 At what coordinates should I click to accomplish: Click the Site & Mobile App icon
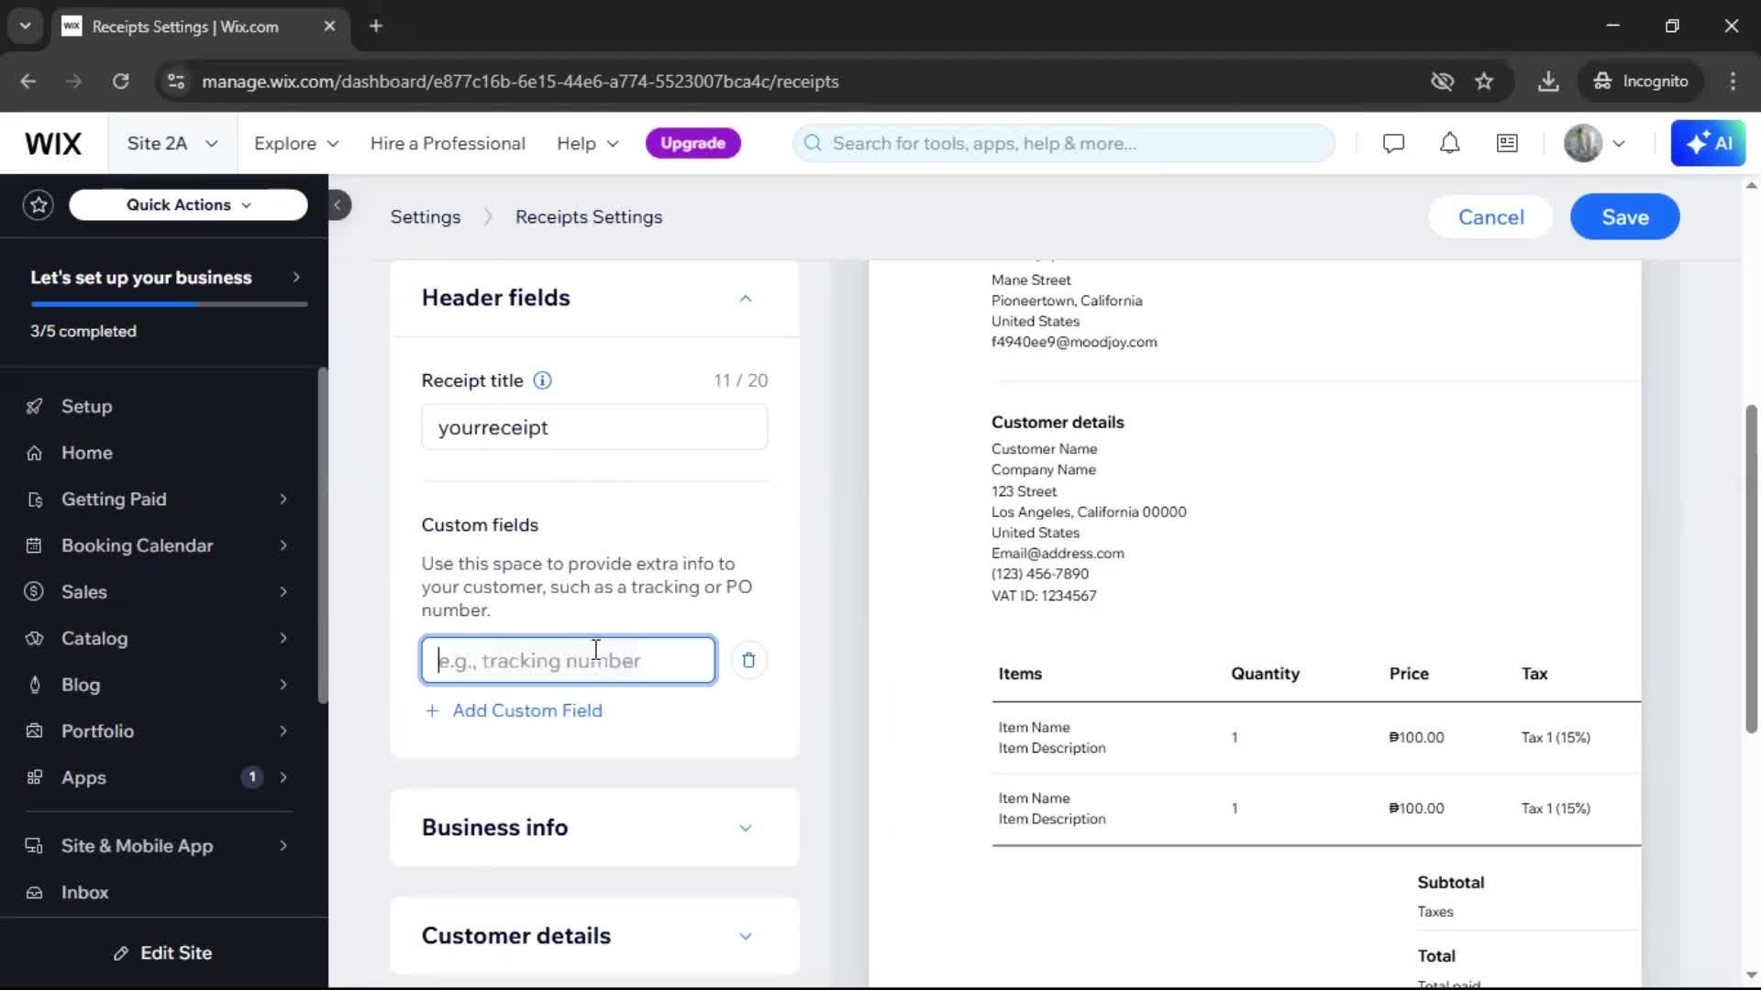point(34,846)
